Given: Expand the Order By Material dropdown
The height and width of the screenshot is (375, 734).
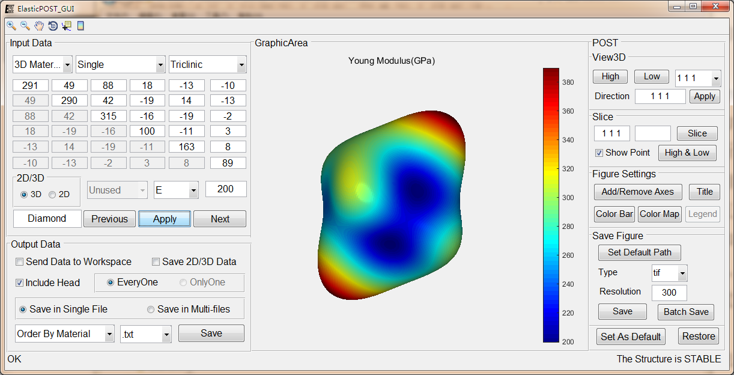Looking at the screenshot, I should point(65,334).
